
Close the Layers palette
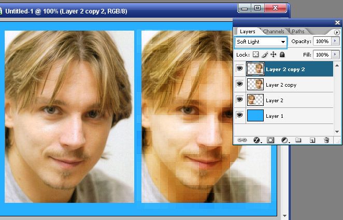click(x=337, y=22)
